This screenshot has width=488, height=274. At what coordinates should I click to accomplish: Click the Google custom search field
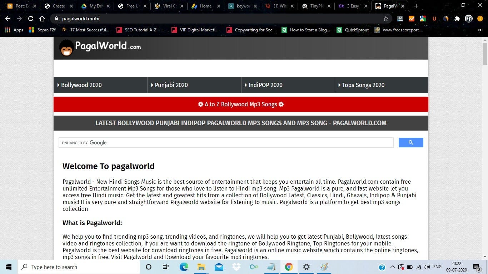[x=226, y=143]
